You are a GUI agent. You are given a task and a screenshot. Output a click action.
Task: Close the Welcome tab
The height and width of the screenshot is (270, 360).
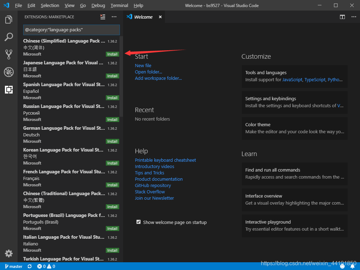pyautogui.click(x=160, y=17)
